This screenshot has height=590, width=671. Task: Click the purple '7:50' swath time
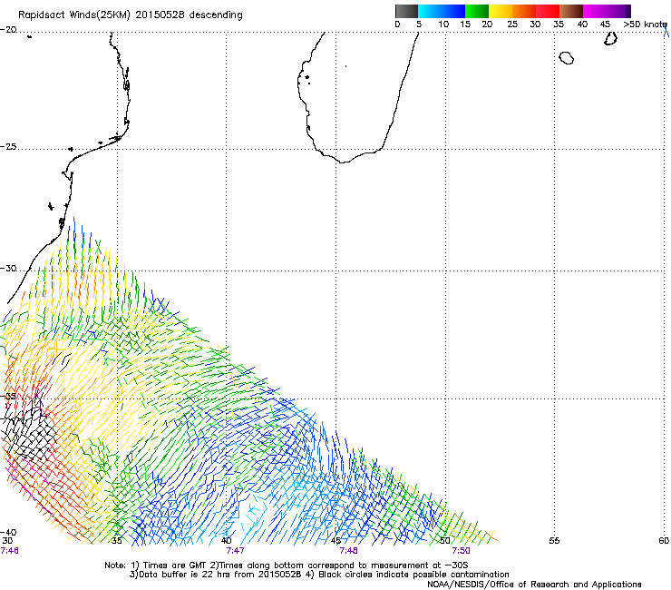[x=461, y=551]
